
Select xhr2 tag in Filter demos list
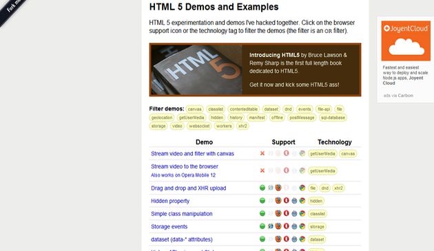coord(242,126)
